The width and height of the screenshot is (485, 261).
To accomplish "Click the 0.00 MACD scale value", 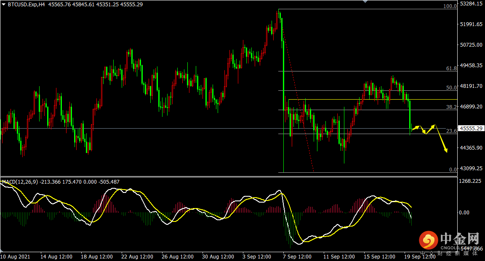I will click(x=464, y=213).
